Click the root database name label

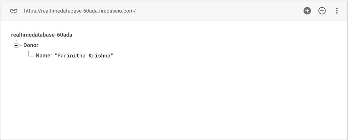click(x=42, y=35)
